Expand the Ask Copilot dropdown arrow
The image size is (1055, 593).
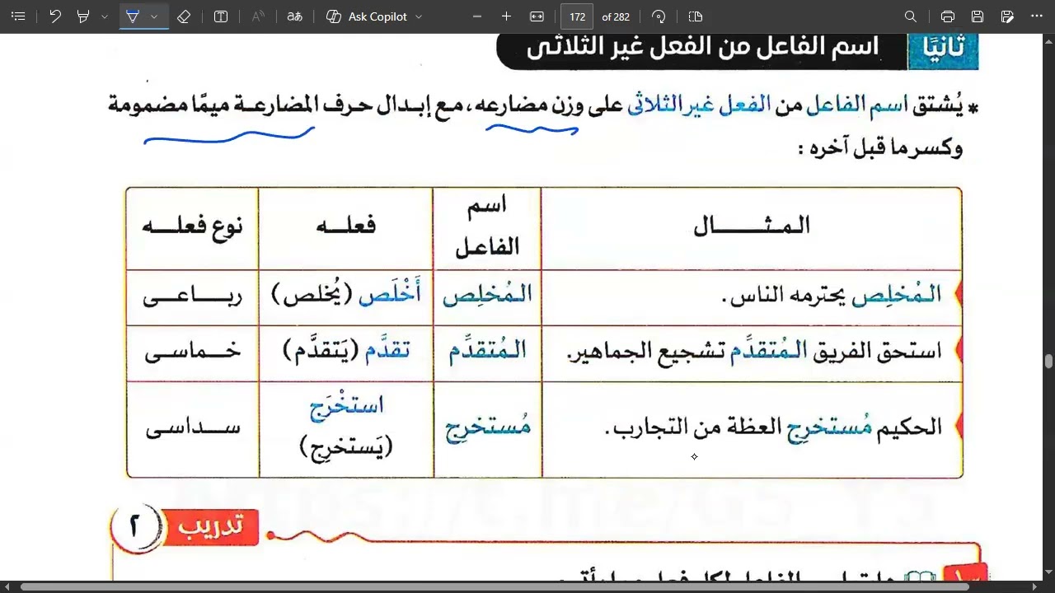[419, 16]
